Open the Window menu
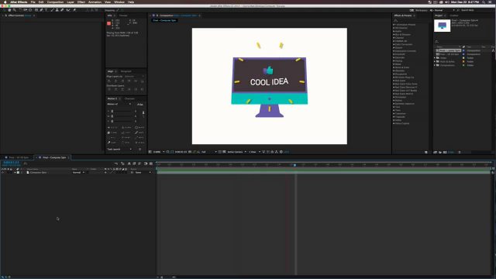 [119, 2]
